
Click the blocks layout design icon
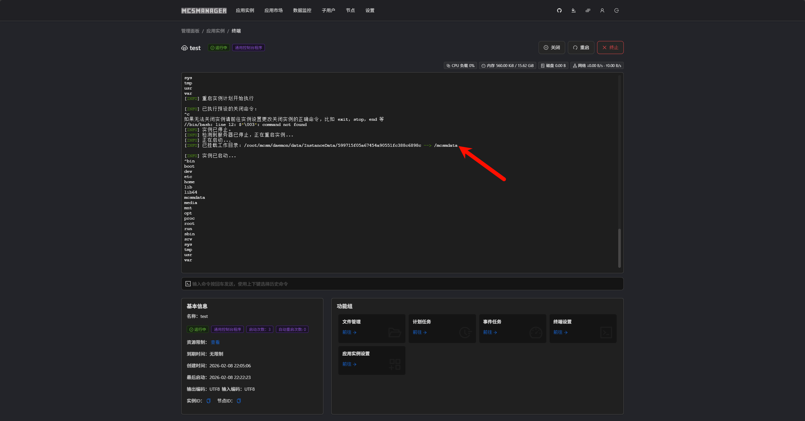(588, 10)
